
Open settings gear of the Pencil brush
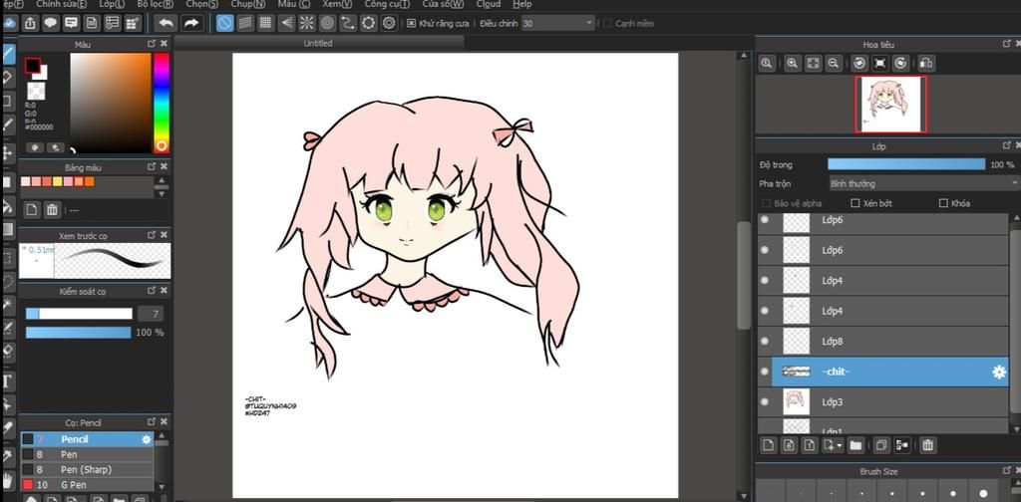(x=147, y=439)
